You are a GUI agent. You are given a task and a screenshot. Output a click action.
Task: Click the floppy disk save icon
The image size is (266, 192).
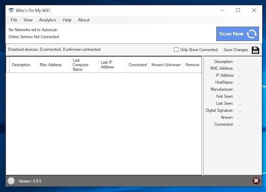click(x=255, y=50)
